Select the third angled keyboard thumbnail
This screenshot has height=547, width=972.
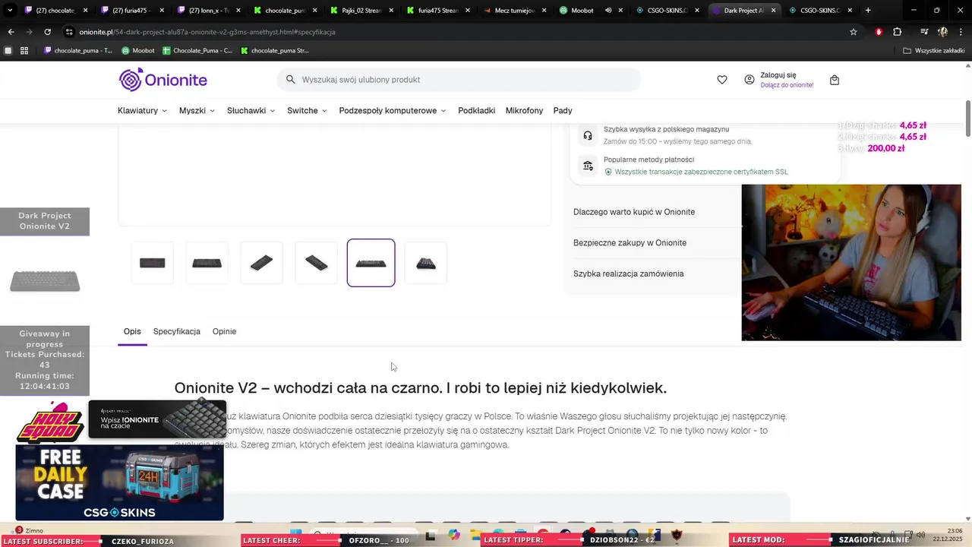pyautogui.click(x=262, y=263)
